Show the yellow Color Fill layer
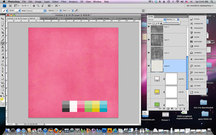The width and height of the screenshot is (216, 135). 149,92
